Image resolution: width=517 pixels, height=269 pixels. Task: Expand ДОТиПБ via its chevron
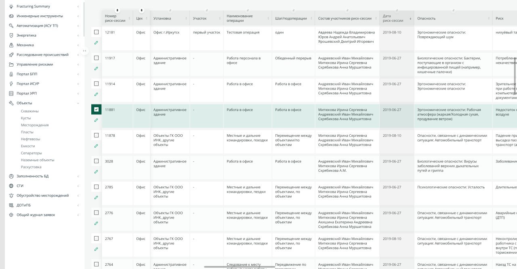click(x=78, y=205)
